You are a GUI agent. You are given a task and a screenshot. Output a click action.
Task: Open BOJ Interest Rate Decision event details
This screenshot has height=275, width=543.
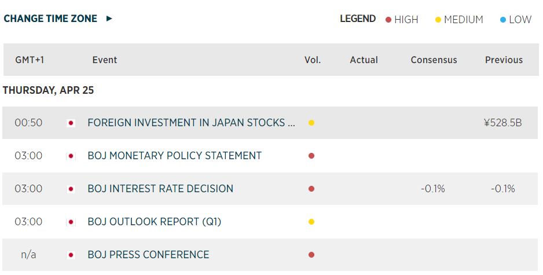click(x=160, y=189)
